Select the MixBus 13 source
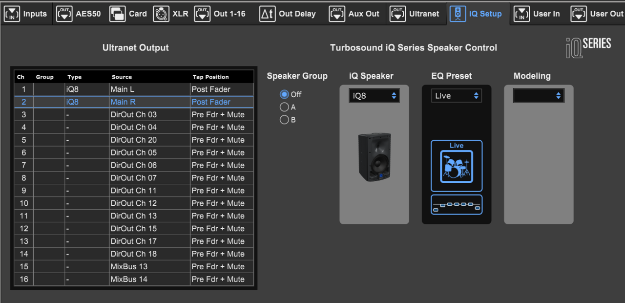Screen dimensions: 625x303 click(149, 267)
